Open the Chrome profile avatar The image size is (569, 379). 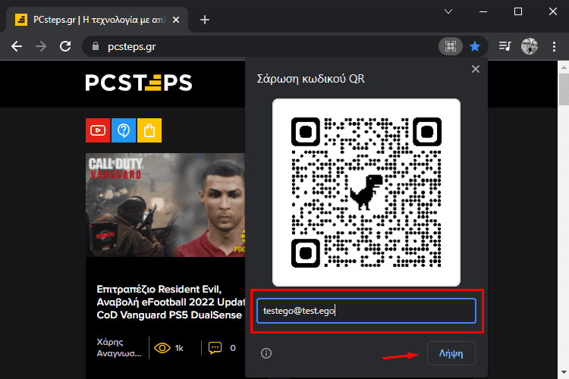pos(530,46)
